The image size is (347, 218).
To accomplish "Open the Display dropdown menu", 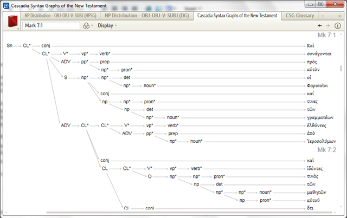I will 107,26.
